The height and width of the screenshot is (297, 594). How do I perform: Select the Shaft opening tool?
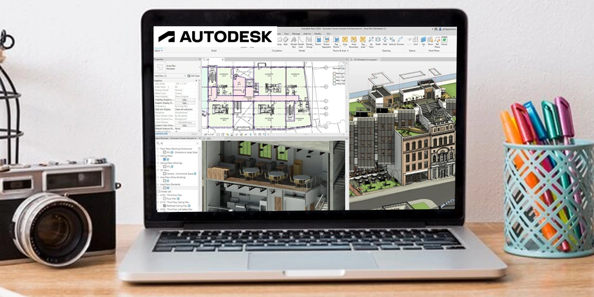378,41
